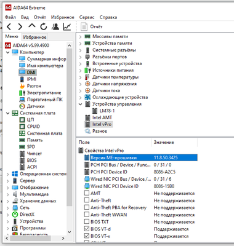Refresh the current page via toolbar icon
The width and height of the screenshot is (234, 246).
coord(44,26)
